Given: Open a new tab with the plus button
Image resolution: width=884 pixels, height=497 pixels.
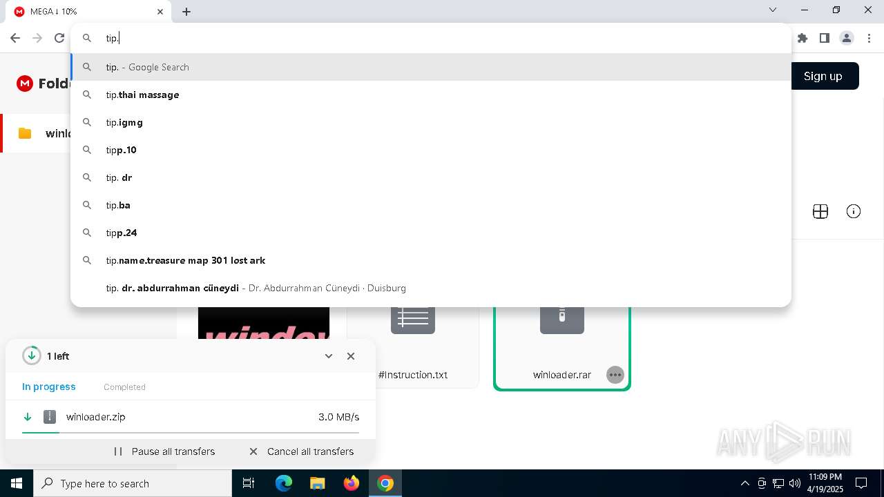Looking at the screenshot, I should [186, 11].
